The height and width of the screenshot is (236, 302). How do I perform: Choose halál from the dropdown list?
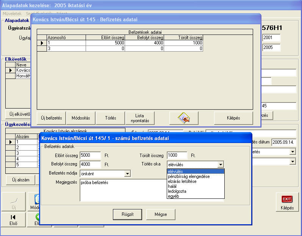196,186
